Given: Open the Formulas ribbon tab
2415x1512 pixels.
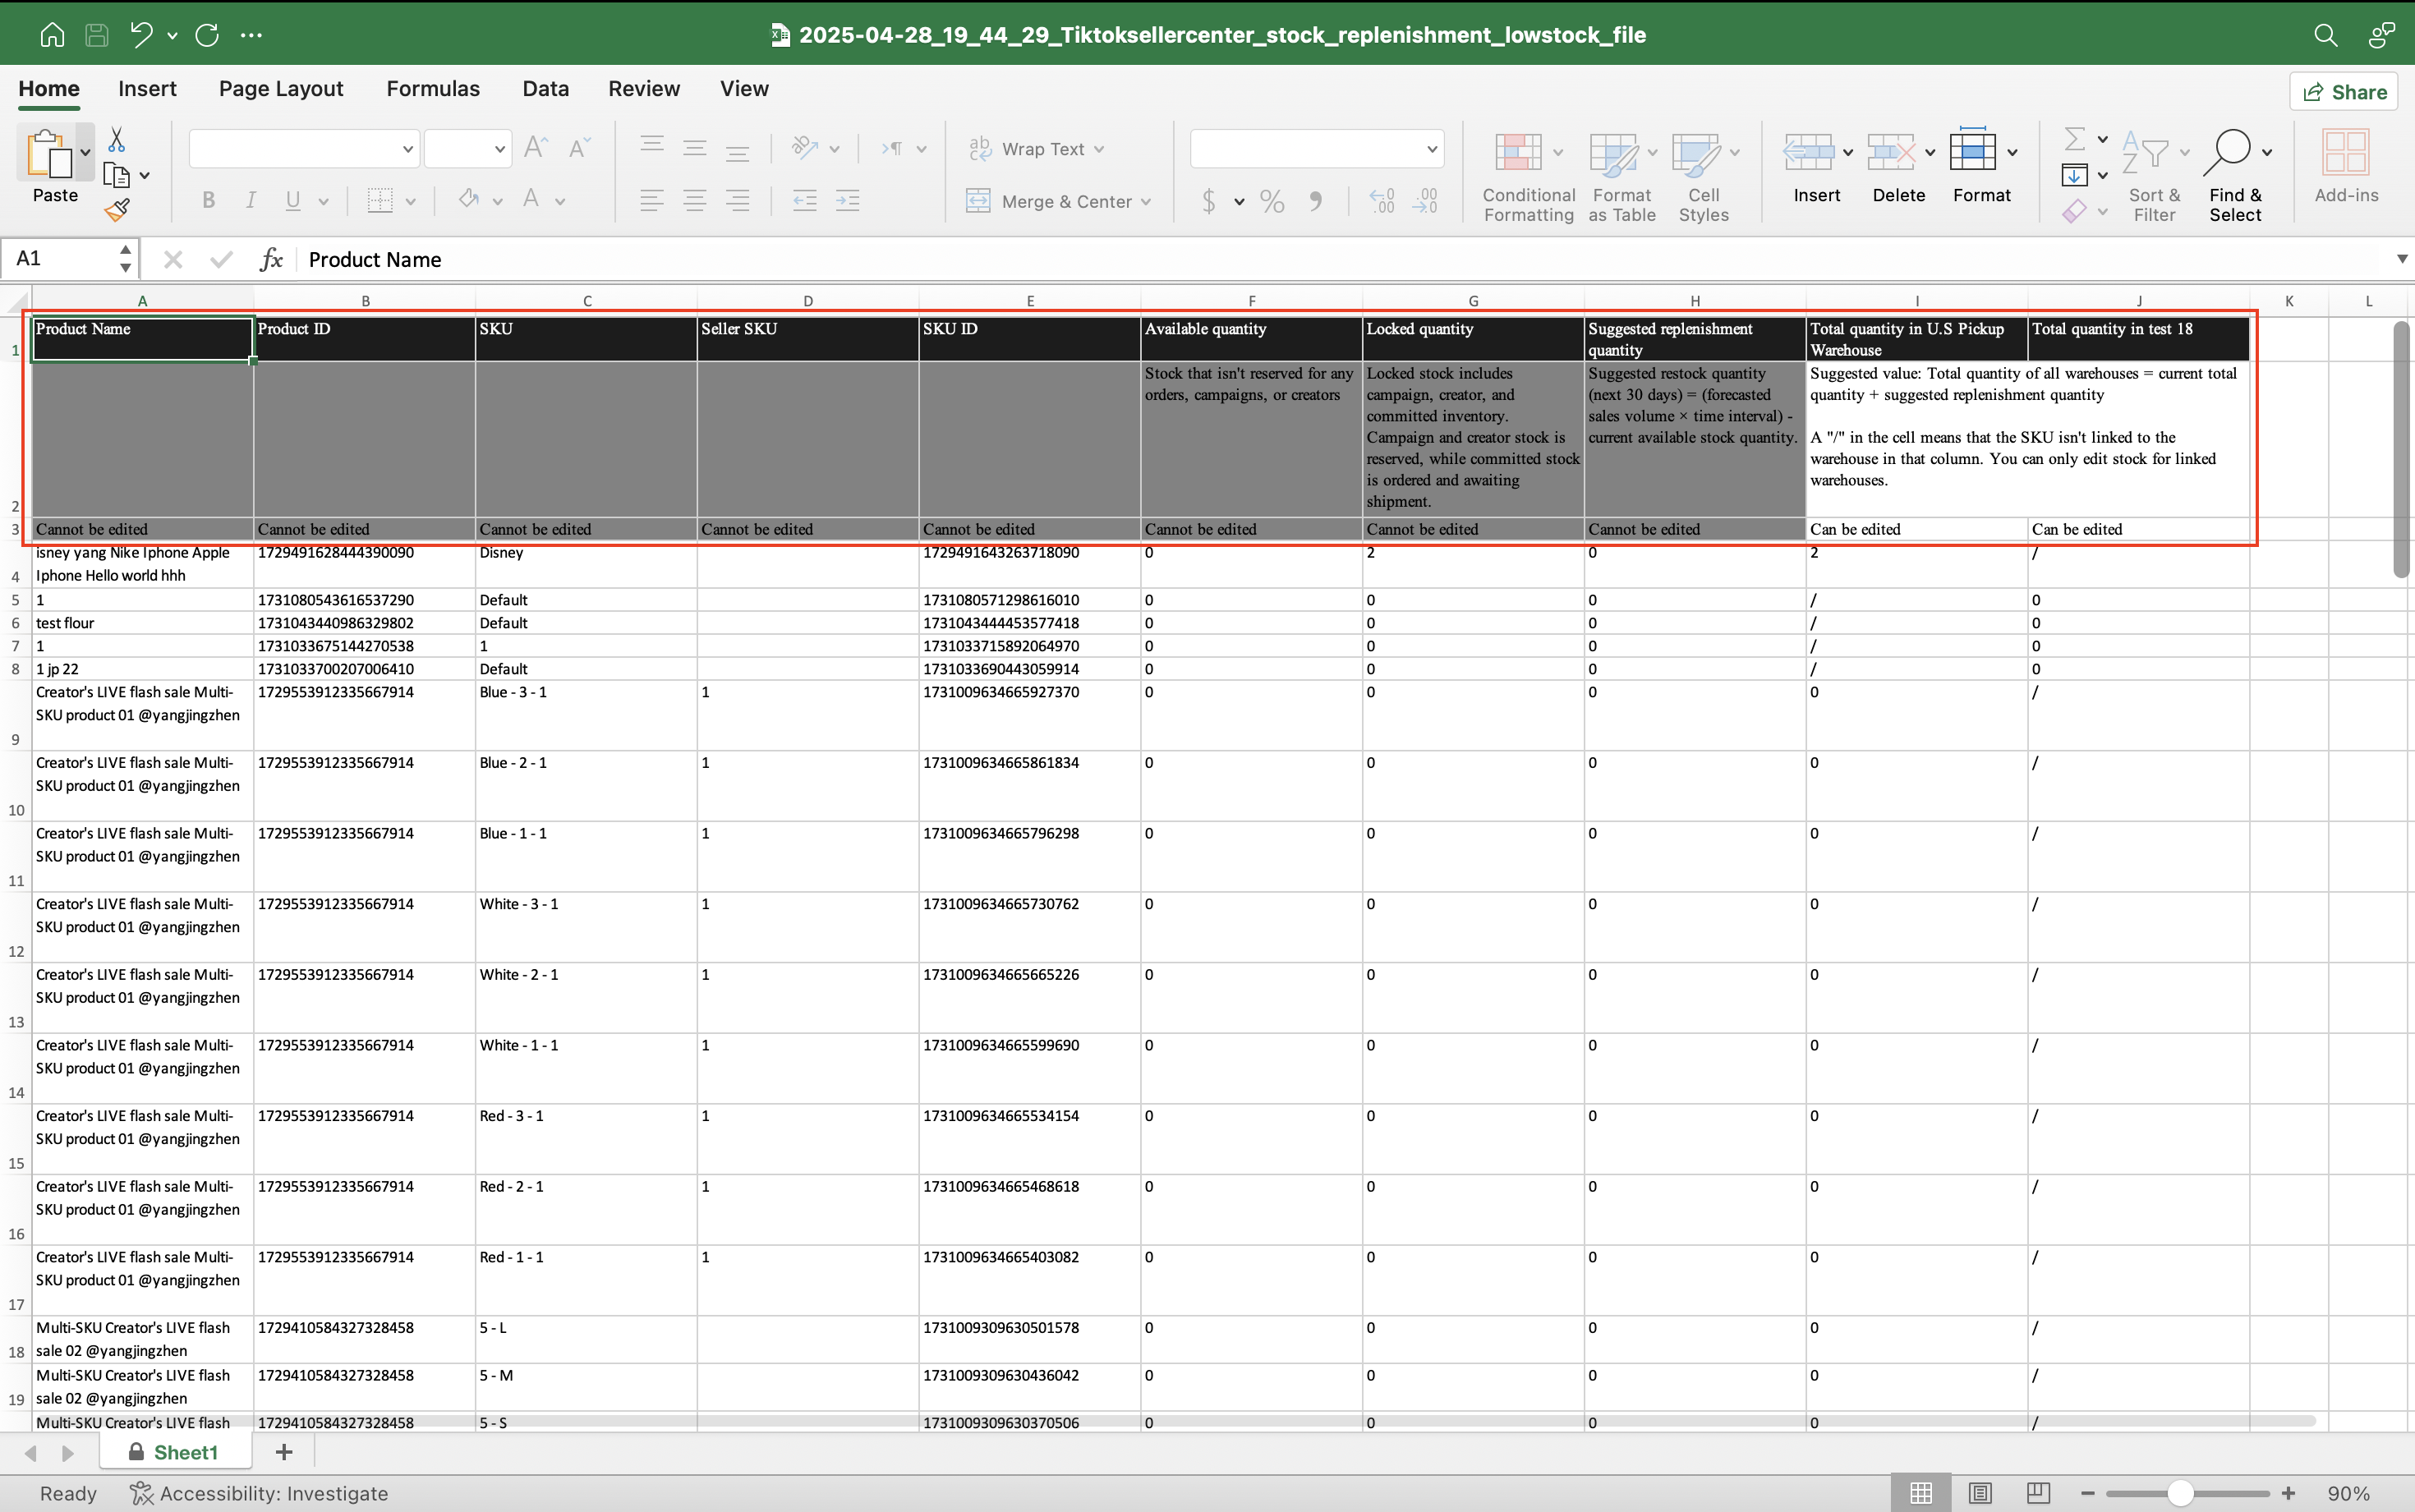Looking at the screenshot, I should [432, 89].
